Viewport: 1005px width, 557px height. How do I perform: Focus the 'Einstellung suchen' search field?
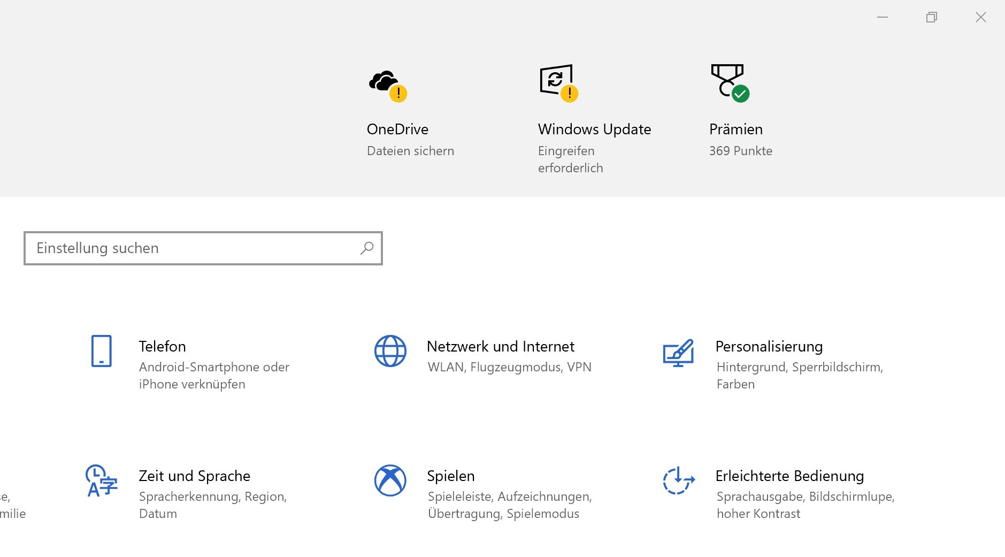click(x=203, y=248)
